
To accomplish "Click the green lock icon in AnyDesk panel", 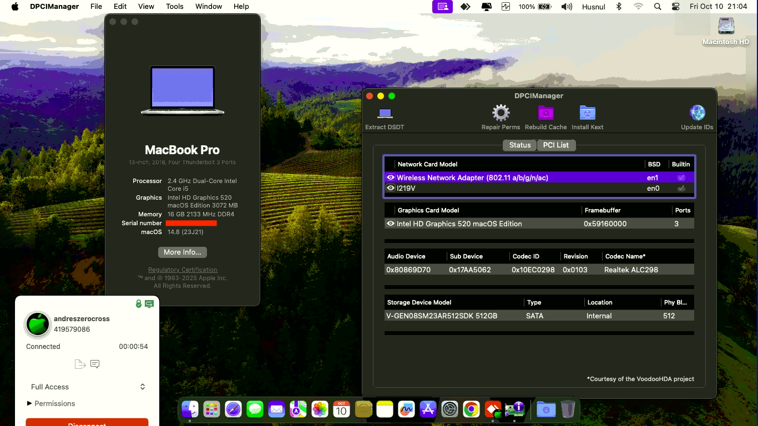I will (x=139, y=304).
